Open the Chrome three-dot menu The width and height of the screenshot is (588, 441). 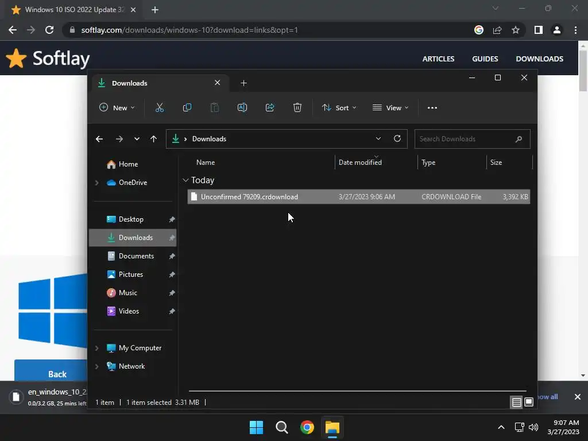click(x=575, y=30)
